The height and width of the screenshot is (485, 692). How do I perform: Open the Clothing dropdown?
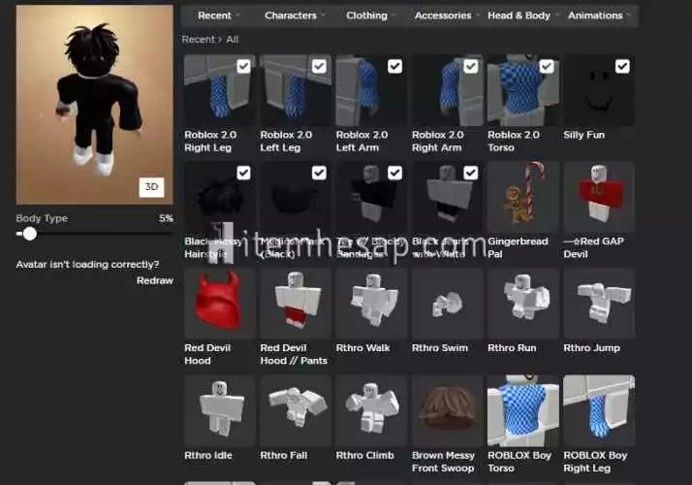(371, 16)
